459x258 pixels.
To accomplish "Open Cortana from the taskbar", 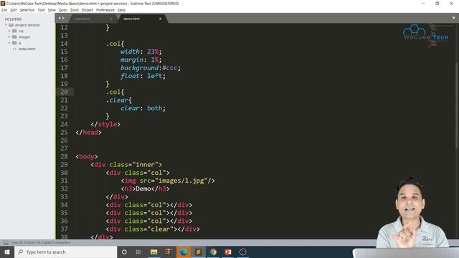I will coord(124,252).
